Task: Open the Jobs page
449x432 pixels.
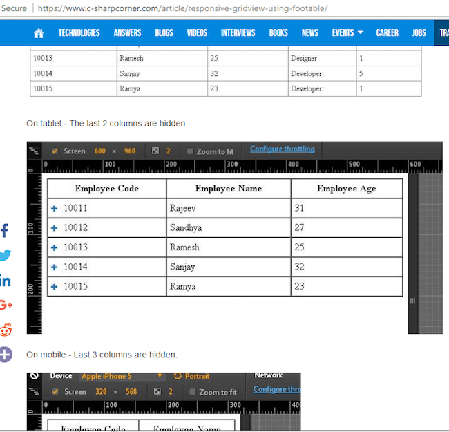Action: (x=419, y=32)
